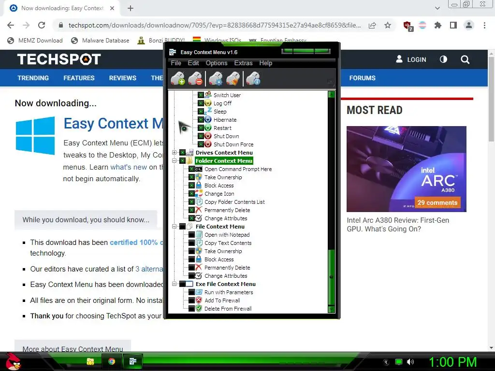Click the green network monitor tray icon
Image resolution: width=495 pixels, height=371 pixels.
[399, 362]
